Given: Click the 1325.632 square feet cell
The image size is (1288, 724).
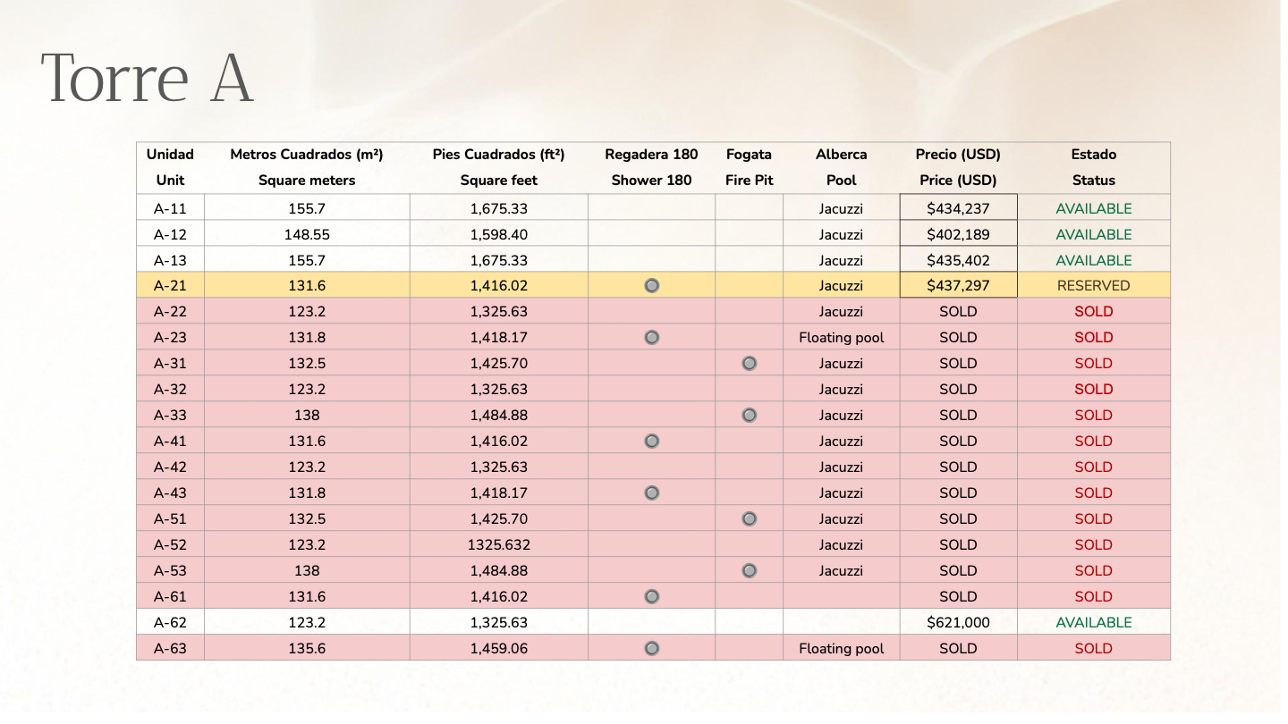Looking at the screenshot, I should tap(498, 545).
